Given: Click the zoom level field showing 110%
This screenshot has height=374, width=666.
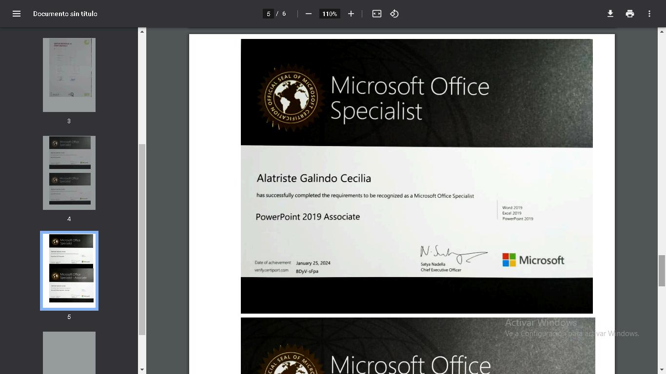Looking at the screenshot, I should click(330, 14).
